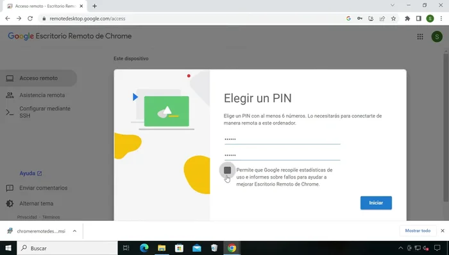
Task: Close the Acceso remoto tab
Action: [x=81, y=6]
